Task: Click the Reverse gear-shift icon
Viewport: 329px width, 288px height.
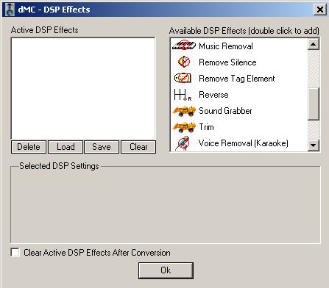Action: (183, 95)
